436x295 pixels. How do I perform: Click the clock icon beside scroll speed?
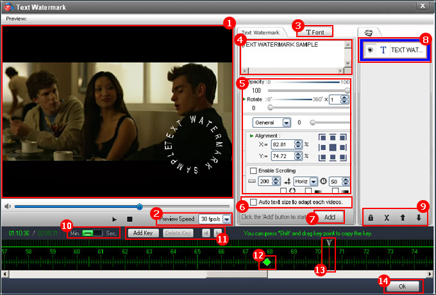(323, 181)
